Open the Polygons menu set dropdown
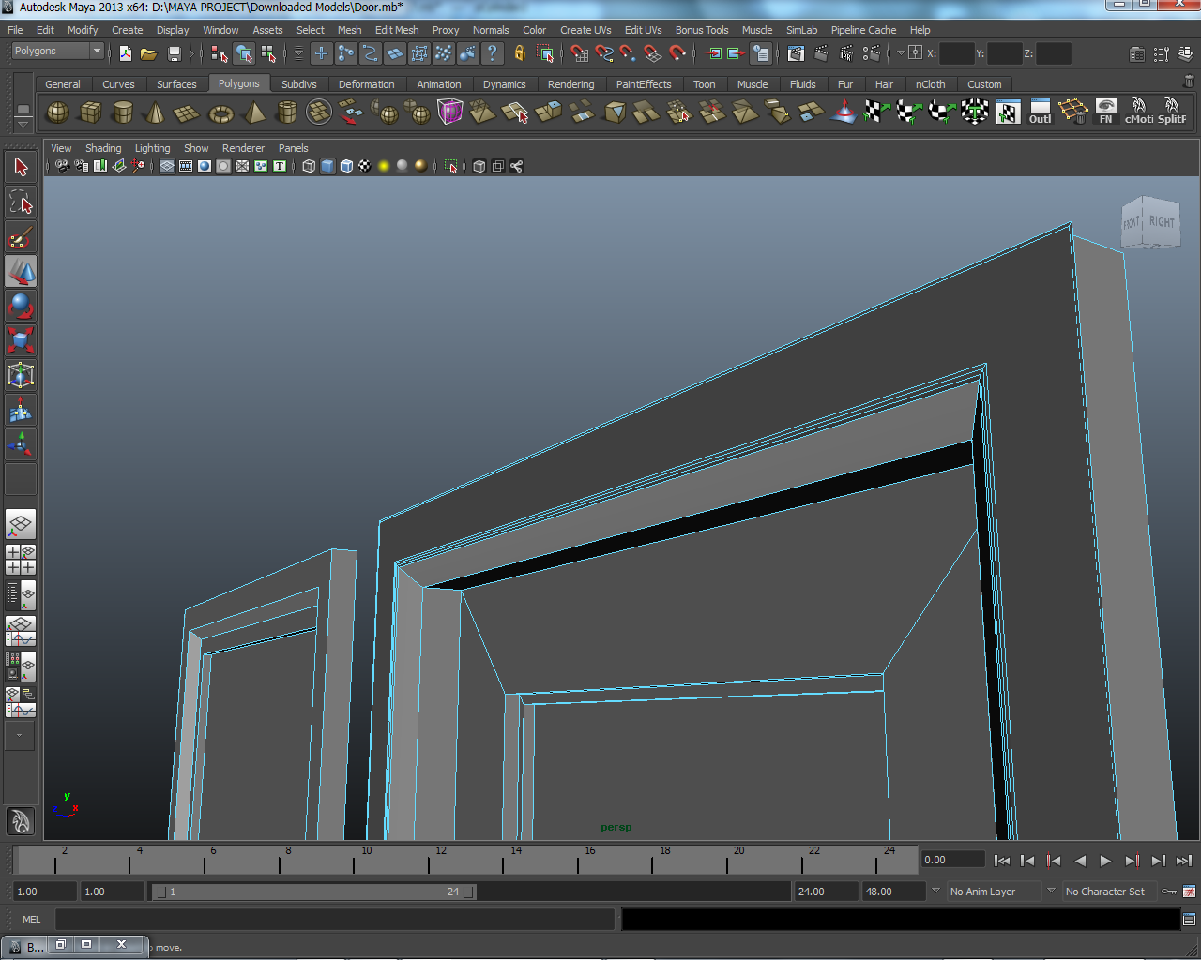 click(x=57, y=52)
